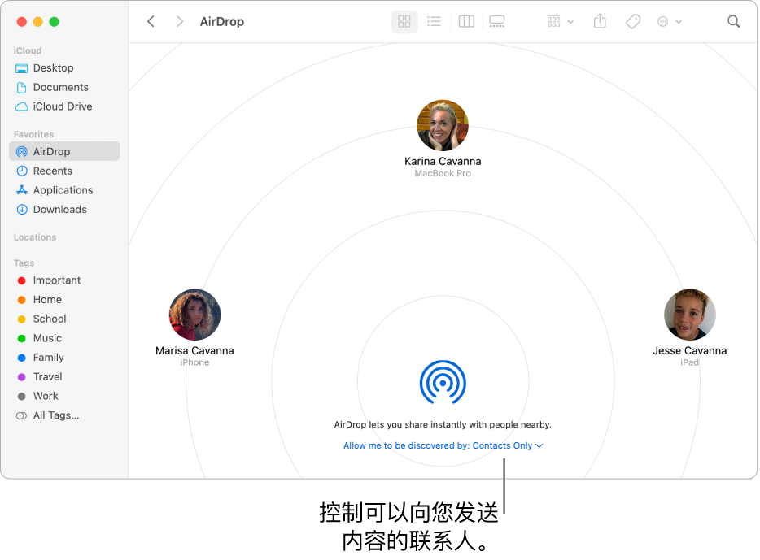Click the Share toolbar icon
Image resolution: width=760 pixels, height=560 pixels.
click(x=600, y=21)
